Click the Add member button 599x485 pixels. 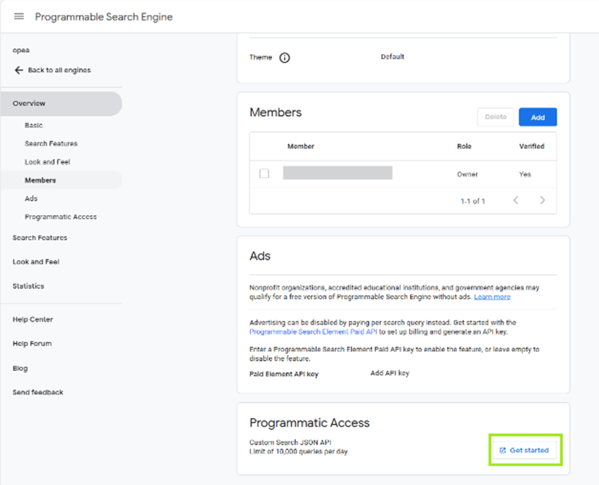coord(538,117)
